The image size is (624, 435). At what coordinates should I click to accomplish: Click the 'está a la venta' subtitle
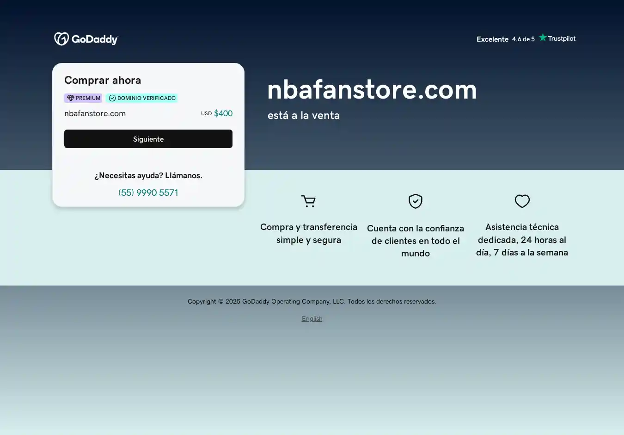click(x=303, y=115)
